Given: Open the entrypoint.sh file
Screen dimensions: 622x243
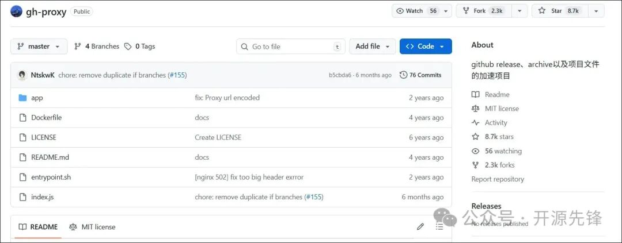Looking at the screenshot, I should pyautogui.click(x=51, y=177).
